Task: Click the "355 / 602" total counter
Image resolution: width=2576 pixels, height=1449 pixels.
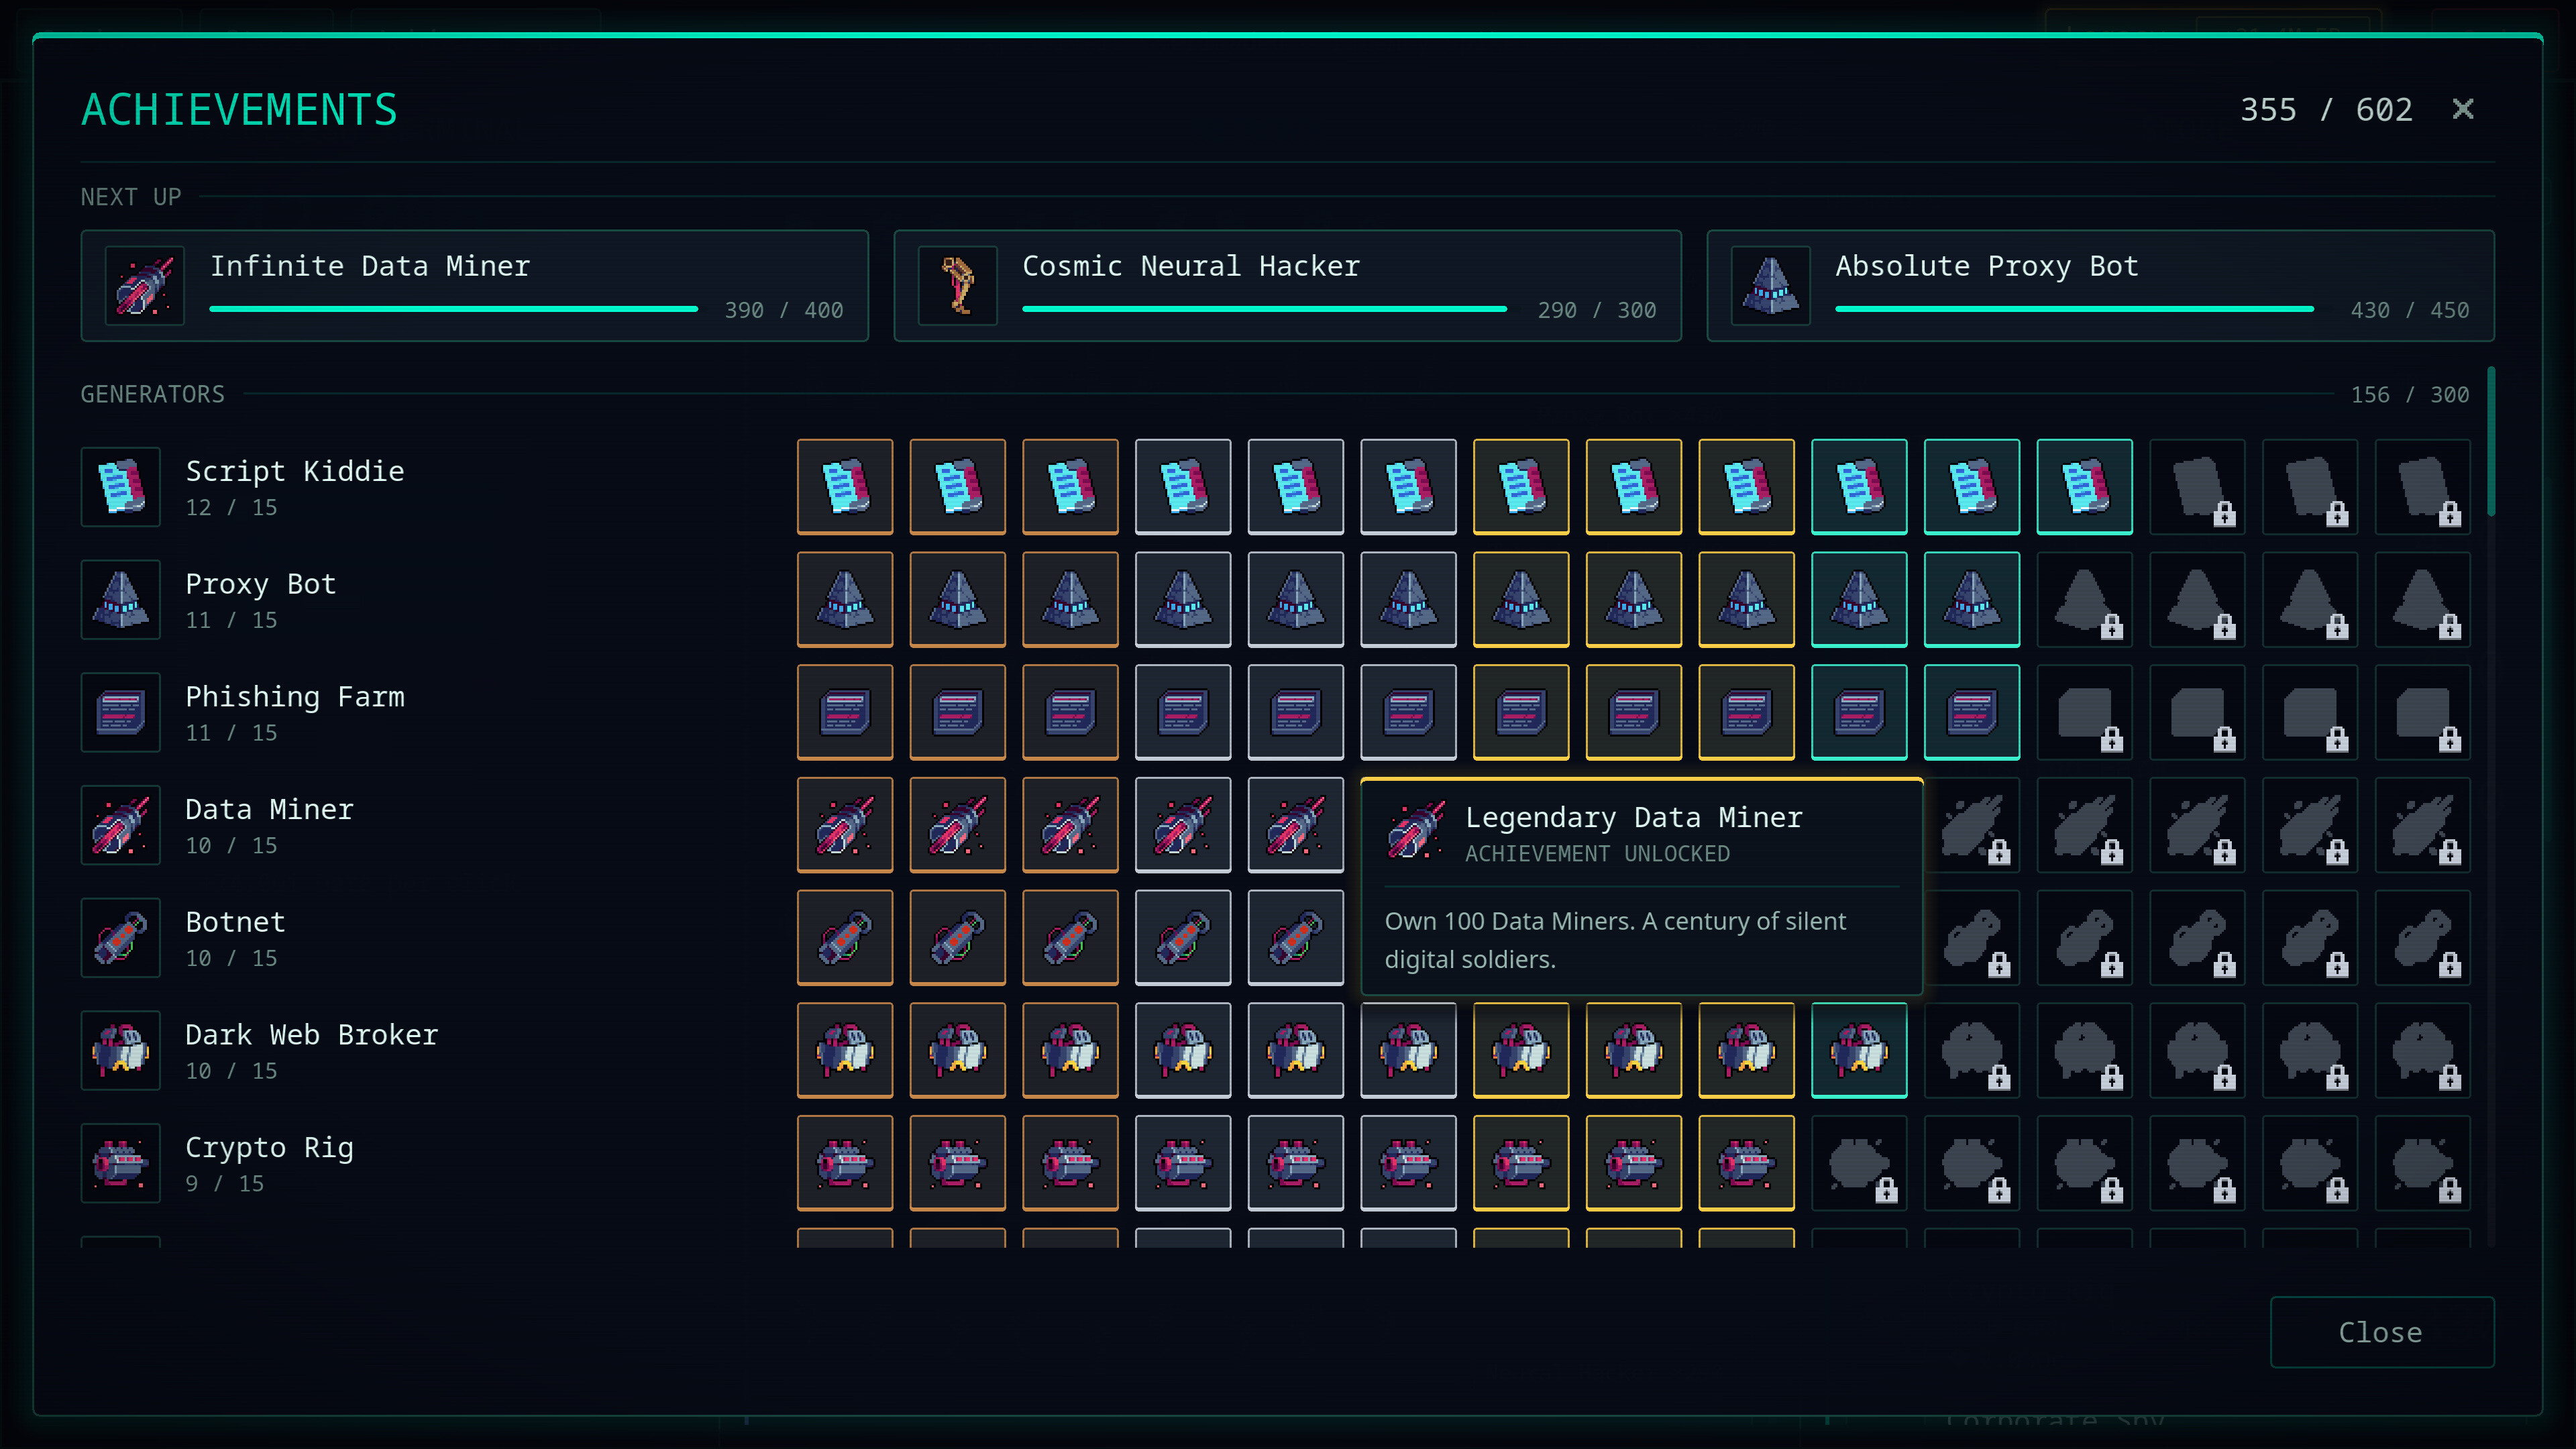Action: click(2326, 110)
